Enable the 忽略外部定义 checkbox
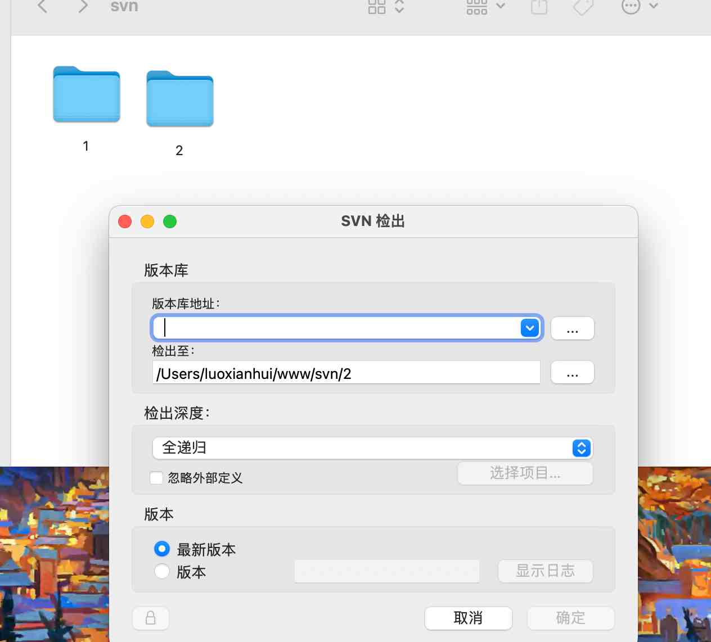This screenshot has height=642, width=711. point(157,478)
